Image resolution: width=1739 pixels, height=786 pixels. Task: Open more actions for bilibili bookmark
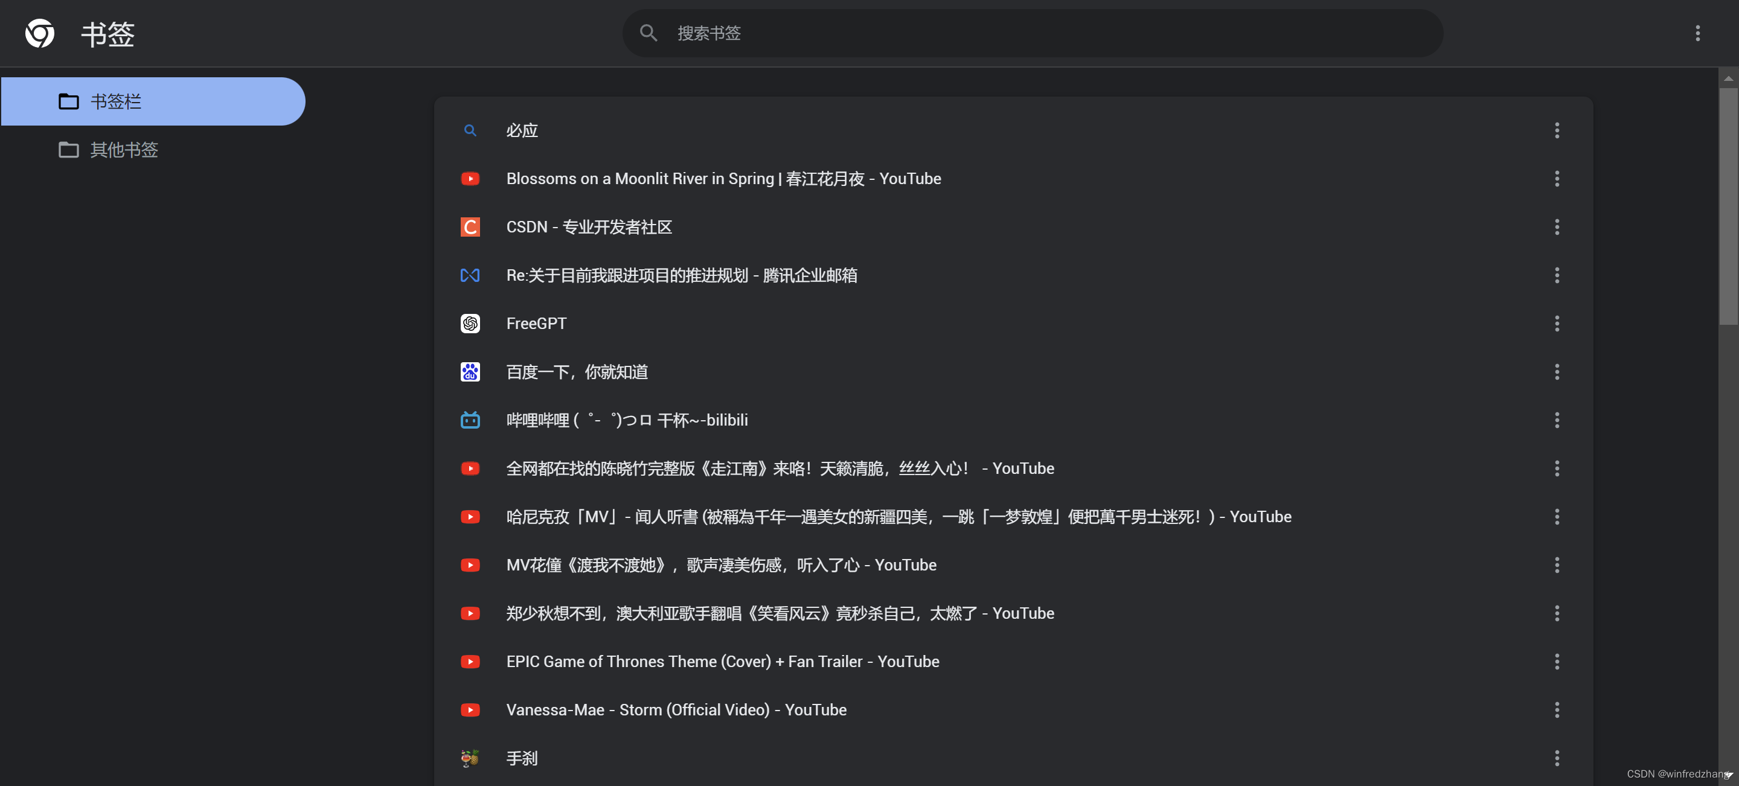pyautogui.click(x=1557, y=420)
